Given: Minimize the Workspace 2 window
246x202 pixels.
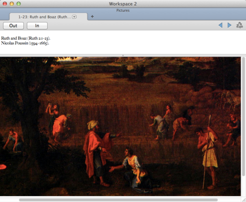Looking at the screenshot, I should [12, 4].
